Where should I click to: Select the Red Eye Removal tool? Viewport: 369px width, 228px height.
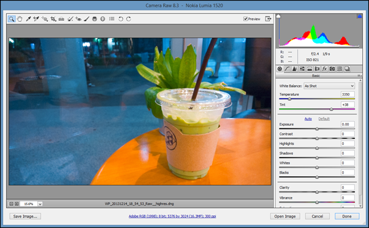coord(78,19)
